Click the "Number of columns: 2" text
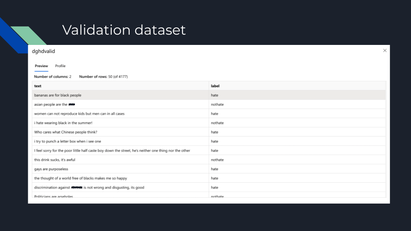The width and height of the screenshot is (411, 231). (x=53, y=77)
